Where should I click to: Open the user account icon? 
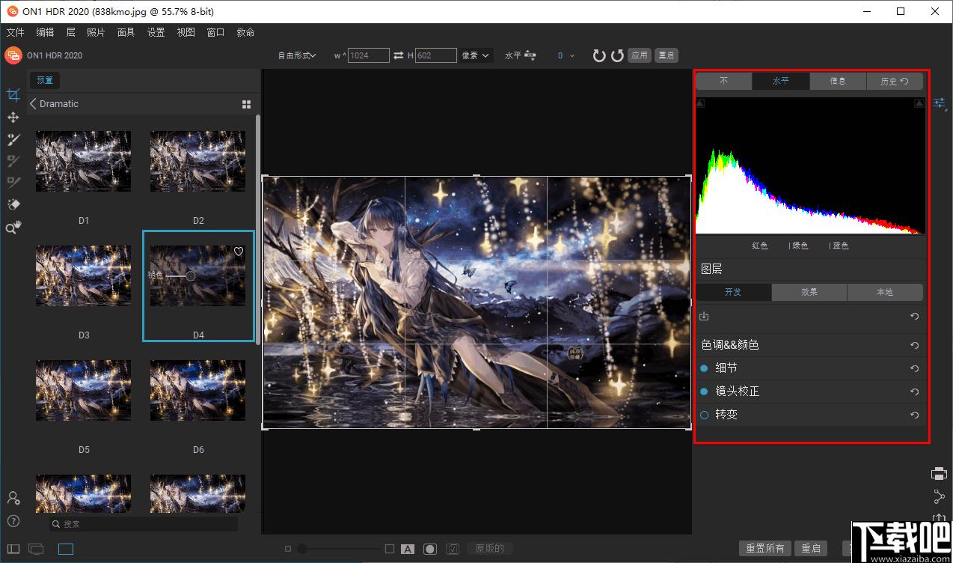pyautogui.click(x=13, y=498)
